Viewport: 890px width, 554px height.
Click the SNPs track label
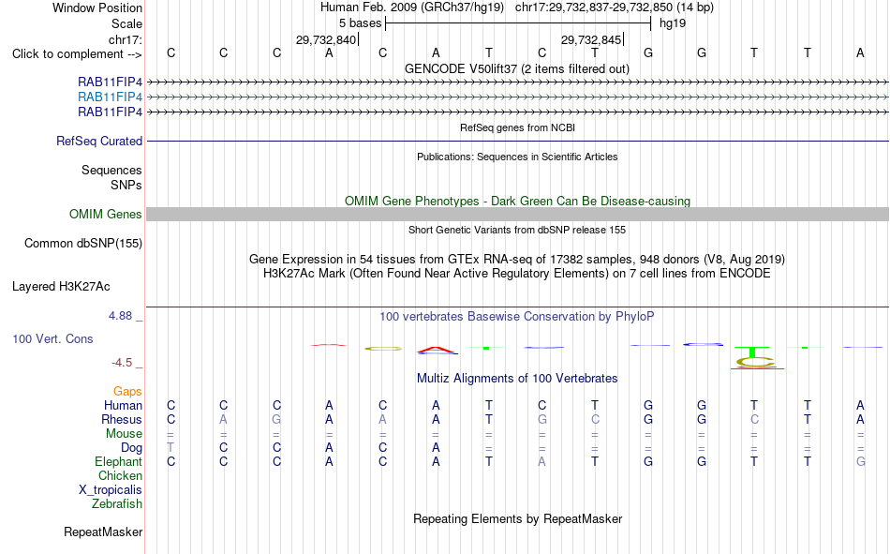click(126, 185)
